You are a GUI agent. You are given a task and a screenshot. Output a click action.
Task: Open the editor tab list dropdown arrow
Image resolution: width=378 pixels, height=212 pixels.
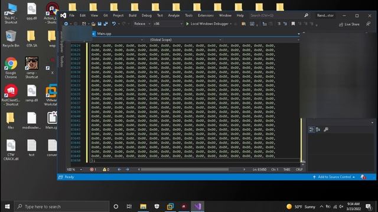(x=299, y=34)
